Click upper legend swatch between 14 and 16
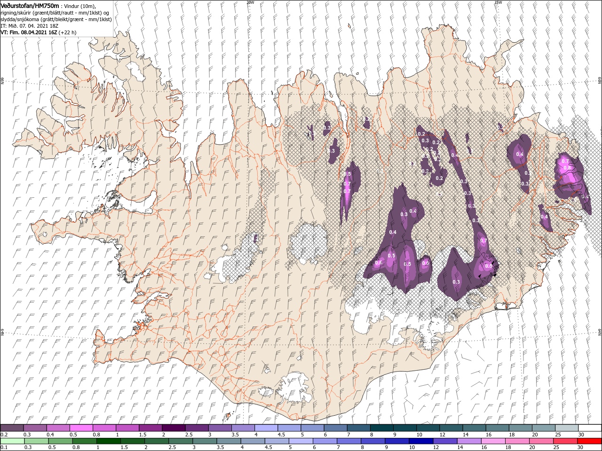Viewport: 602px width, 451px height. 474,428
